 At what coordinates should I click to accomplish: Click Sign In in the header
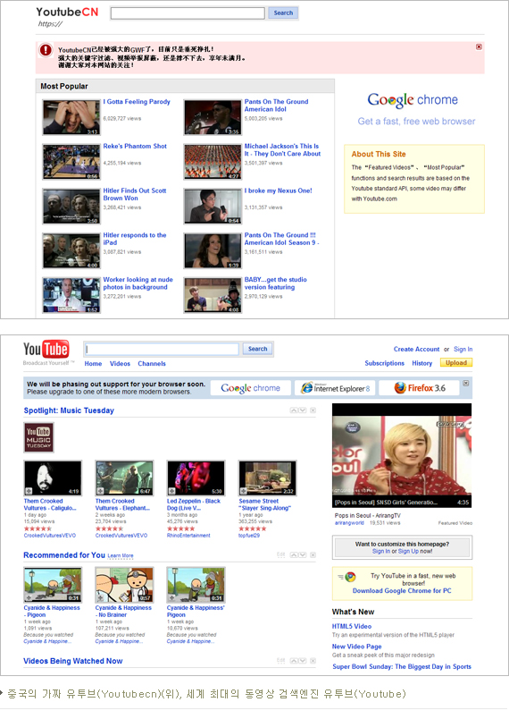click(463, 350)
